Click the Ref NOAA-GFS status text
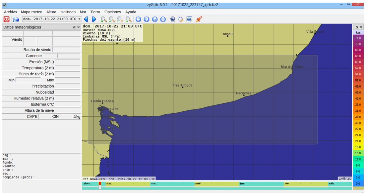Screen dimensions: 365x193 [119, 179]
